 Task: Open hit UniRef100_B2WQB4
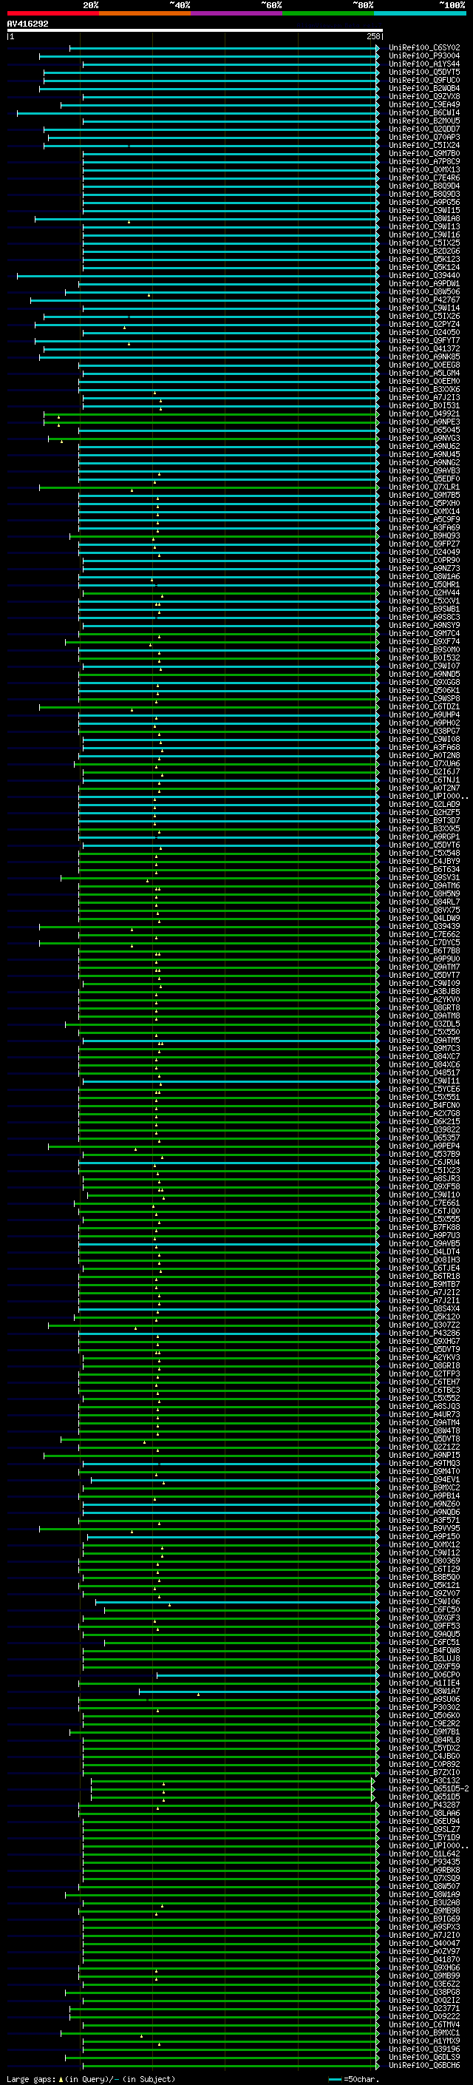424,88
